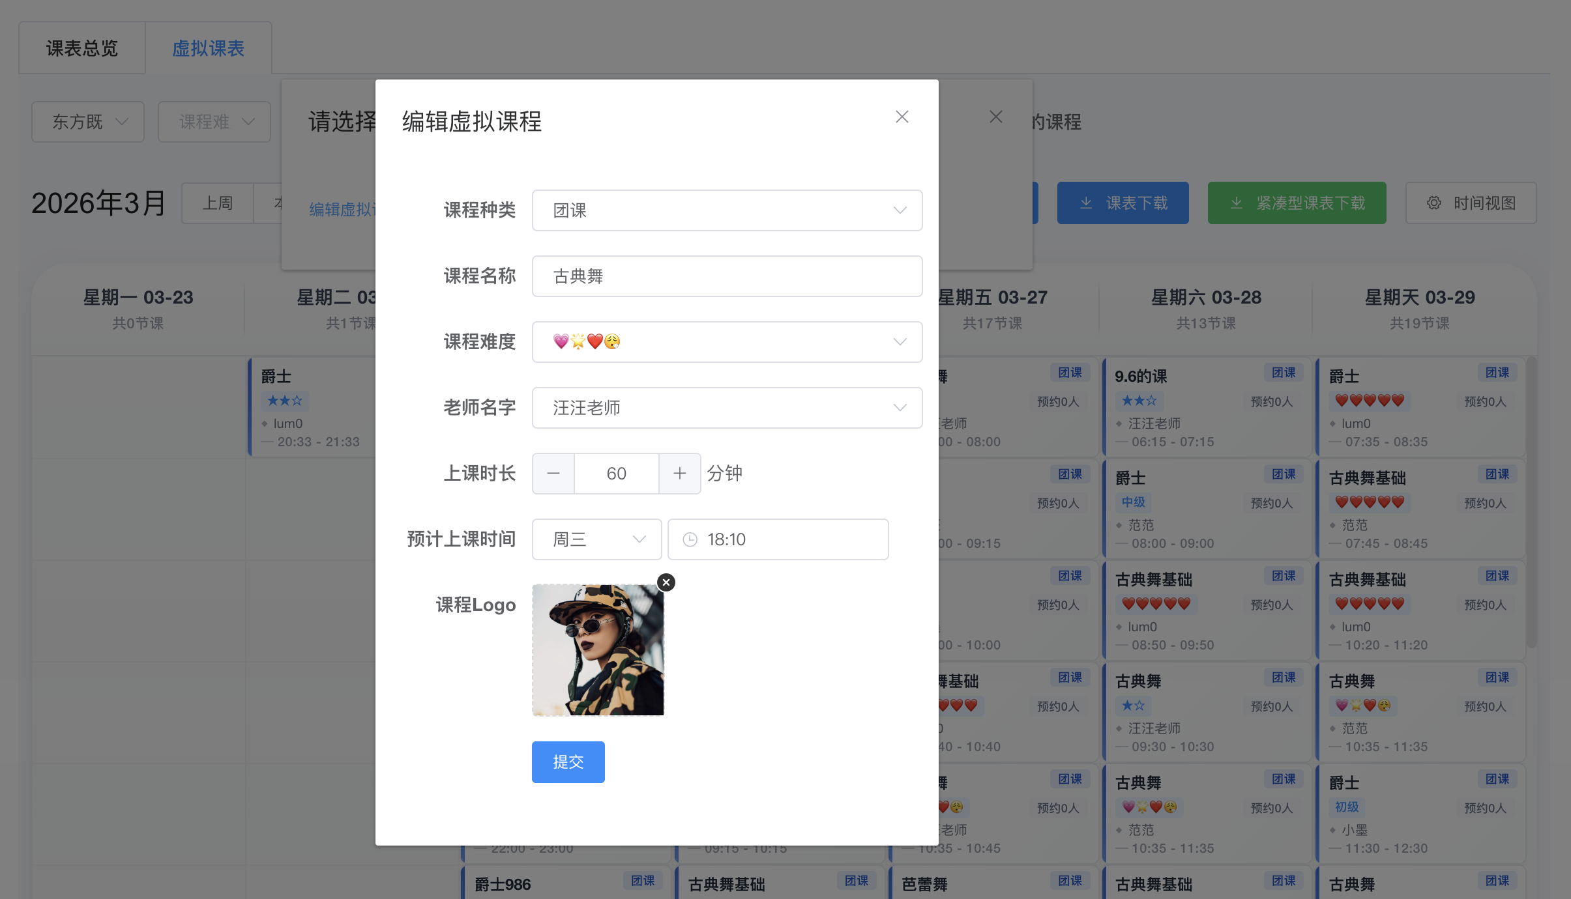Screen dimensions: 1571x899
Task: Click the 课程名称 input field
Action: point(727,276)
